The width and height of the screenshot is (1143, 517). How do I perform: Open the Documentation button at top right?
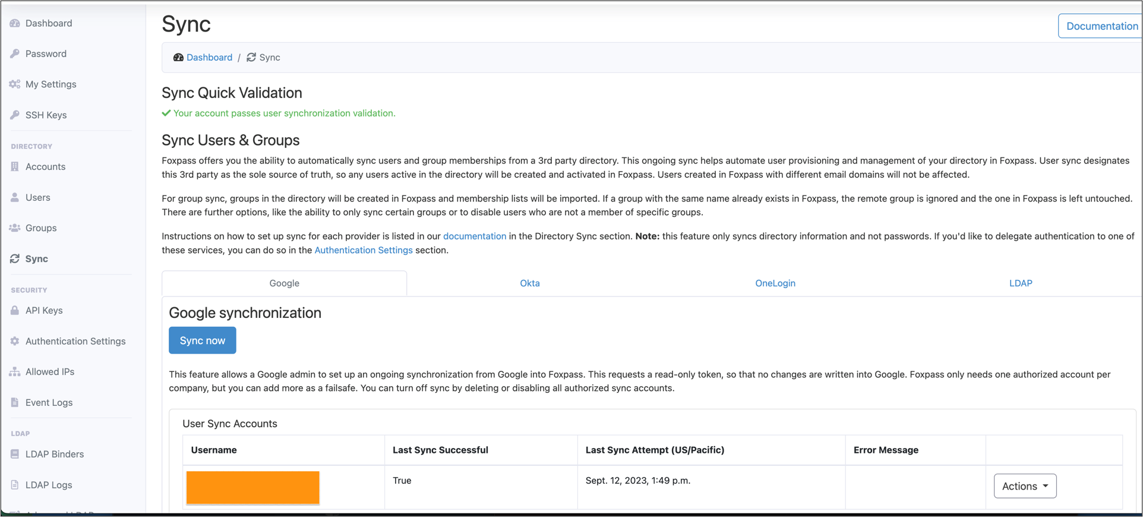(1100, 26)
